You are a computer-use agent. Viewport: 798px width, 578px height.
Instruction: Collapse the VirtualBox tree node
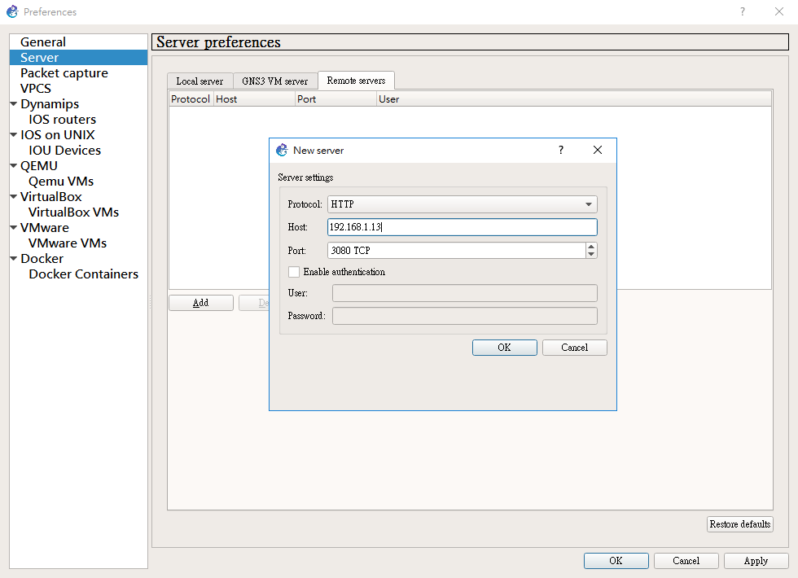coord(14,197)
